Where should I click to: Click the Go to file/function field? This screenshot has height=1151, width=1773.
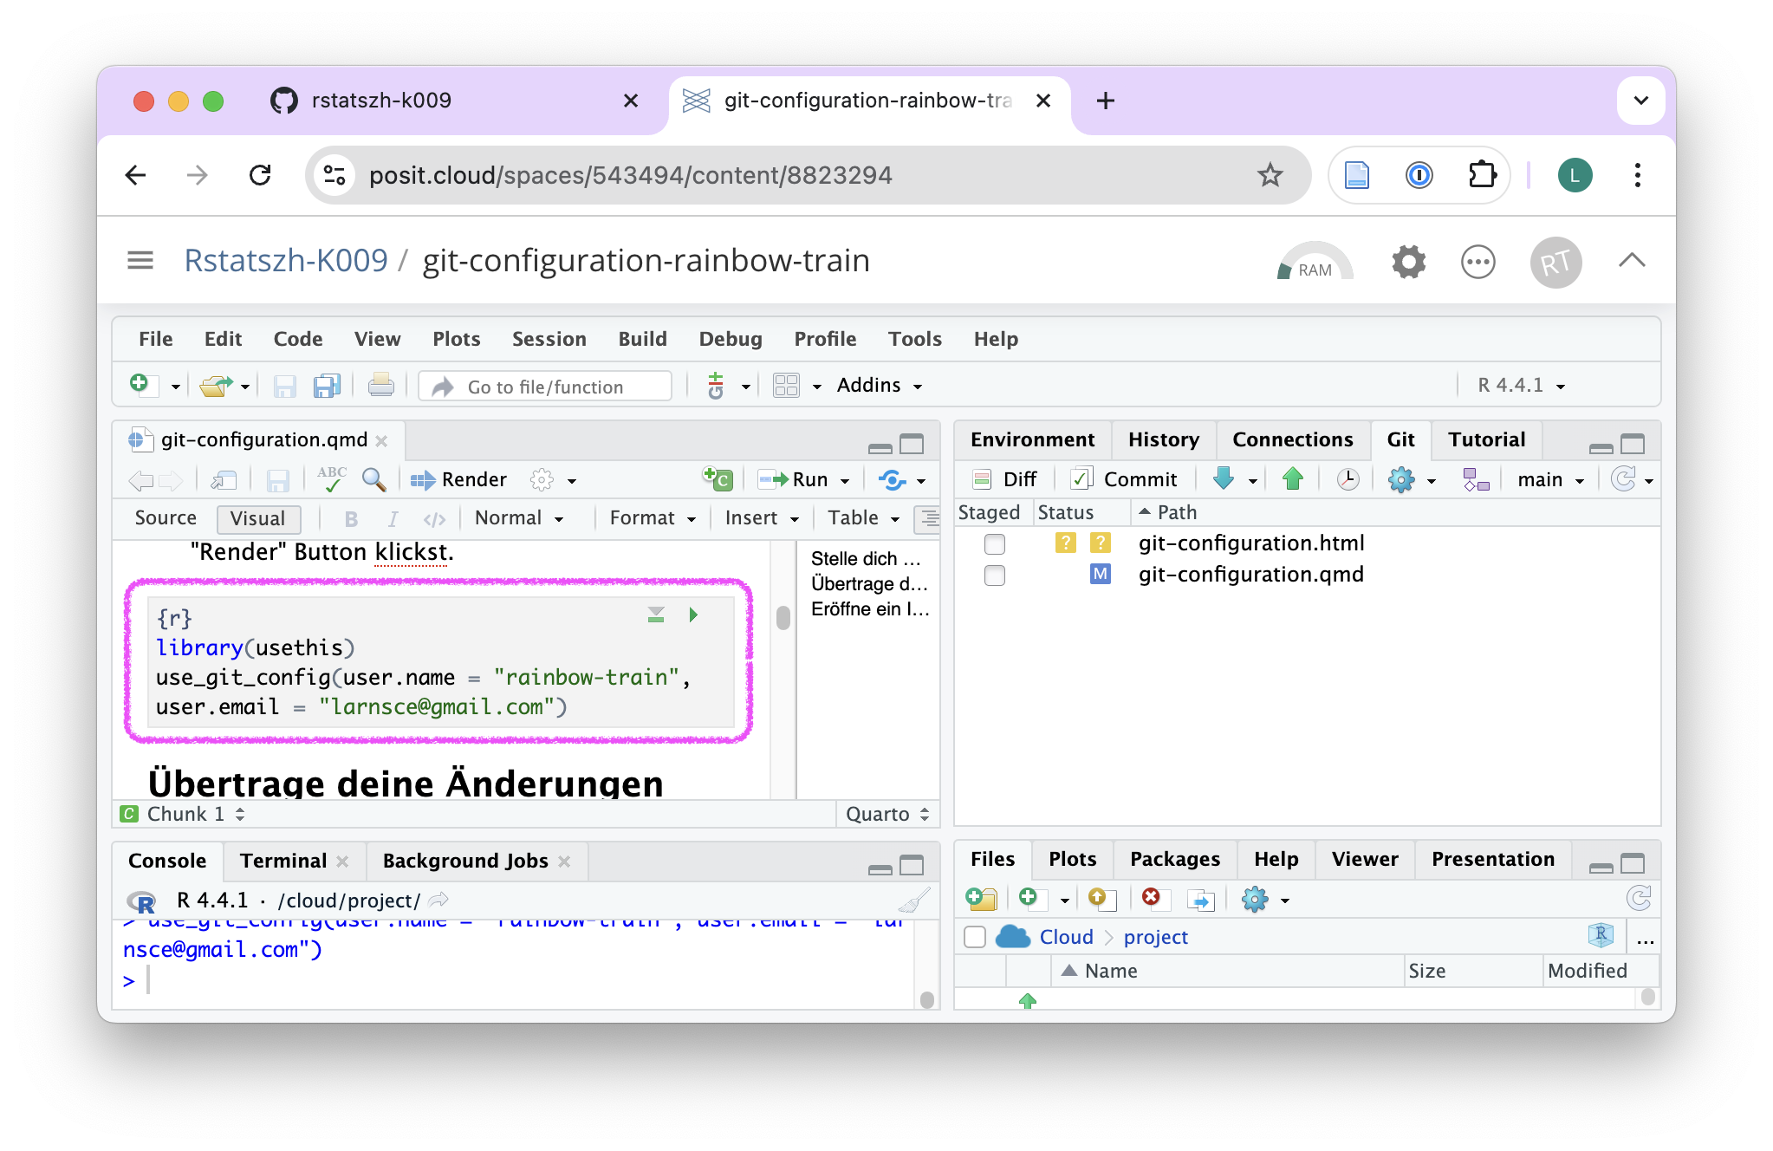click(545, 387)
